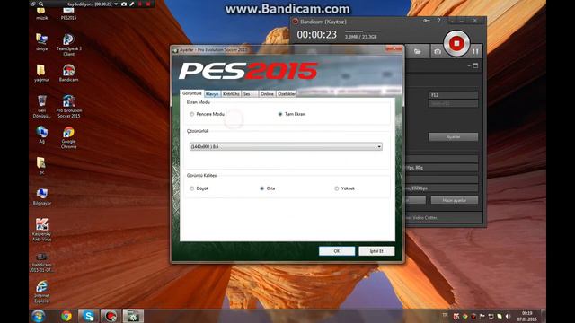Screen dimensions: 575x323
Task: Open the Özellikler tab
Action: (287, 94)
